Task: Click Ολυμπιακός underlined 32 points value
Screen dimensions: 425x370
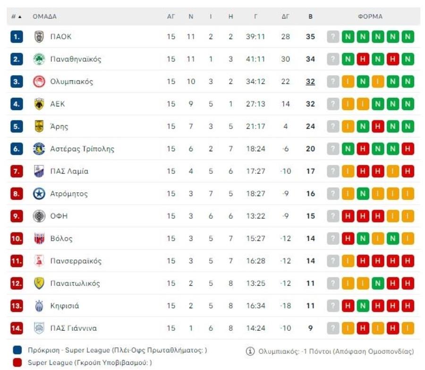Action: tap(310, 82)
